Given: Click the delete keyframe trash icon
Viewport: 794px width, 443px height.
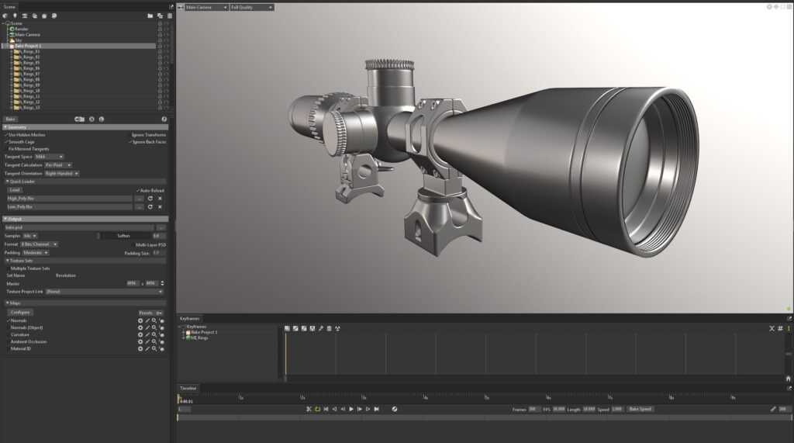Looking at the screenshot, I should (329, 328).
